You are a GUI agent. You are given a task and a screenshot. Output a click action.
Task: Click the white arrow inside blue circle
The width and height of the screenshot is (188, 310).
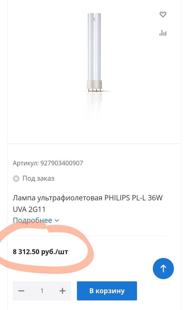pyautogui.click(x=163, y=269)
